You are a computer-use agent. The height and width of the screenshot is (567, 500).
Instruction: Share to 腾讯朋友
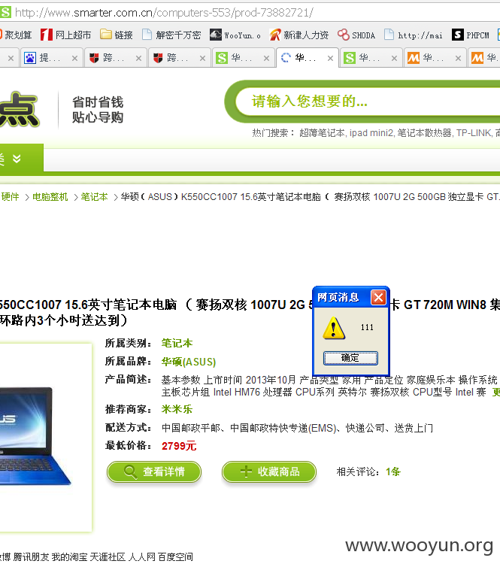[31, 557]
